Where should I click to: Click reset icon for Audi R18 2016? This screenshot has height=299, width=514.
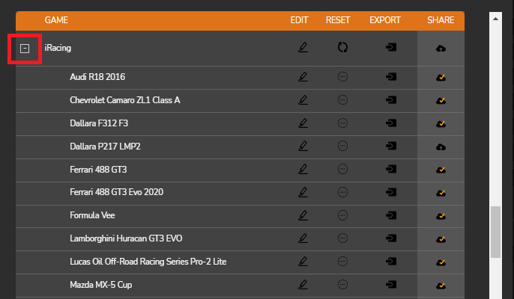pyautogui.click(x=342, y=77)
